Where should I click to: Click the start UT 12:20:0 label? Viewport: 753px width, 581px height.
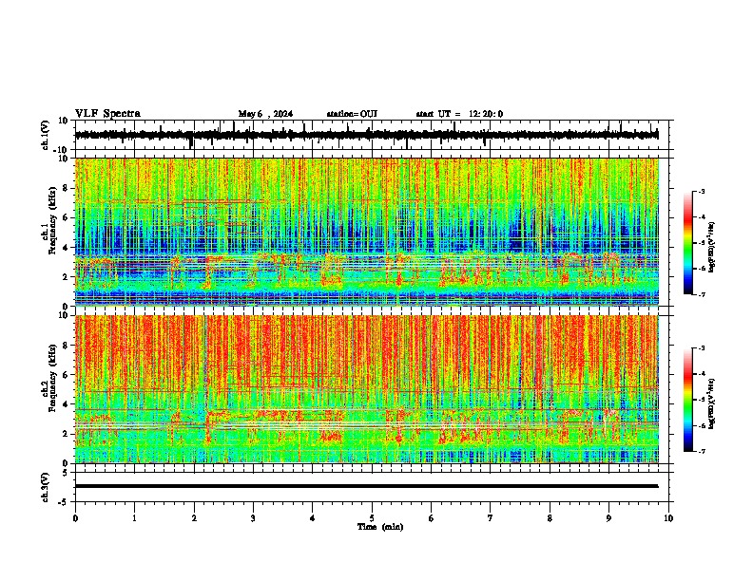coord(459,114)
